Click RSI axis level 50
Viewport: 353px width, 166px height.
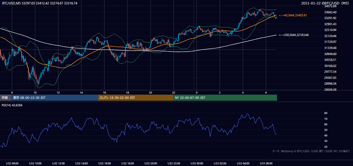point(326,130)
